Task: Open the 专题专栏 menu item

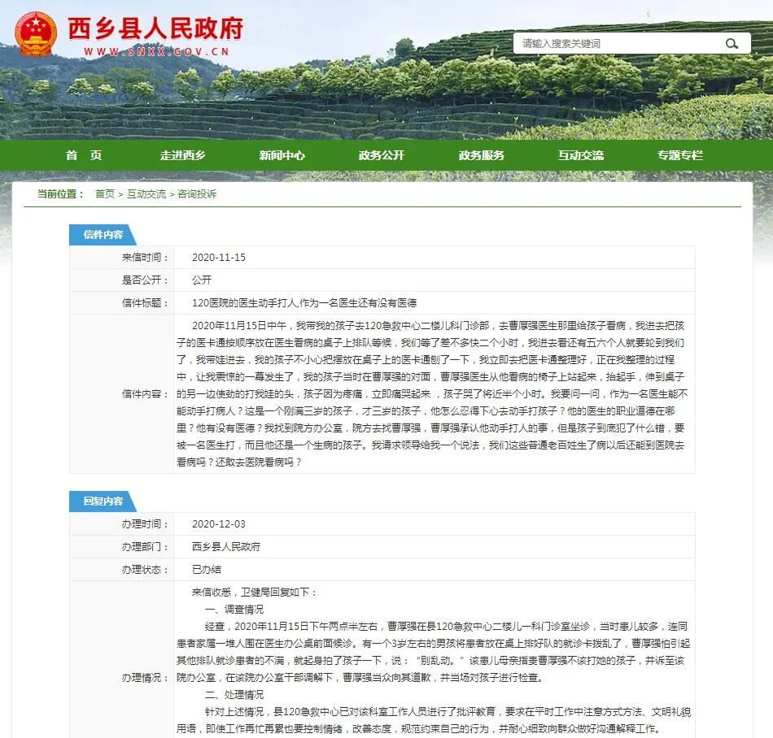Action: pyautogui.click(x=679, y=155)
